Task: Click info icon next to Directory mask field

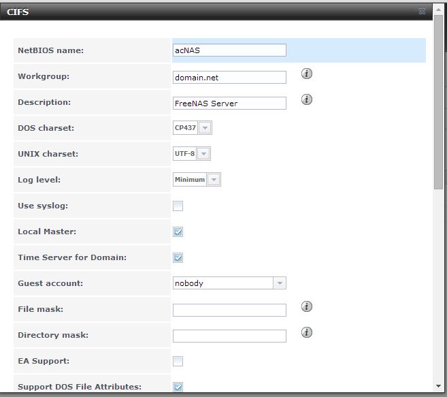Action: click(307, 332)
